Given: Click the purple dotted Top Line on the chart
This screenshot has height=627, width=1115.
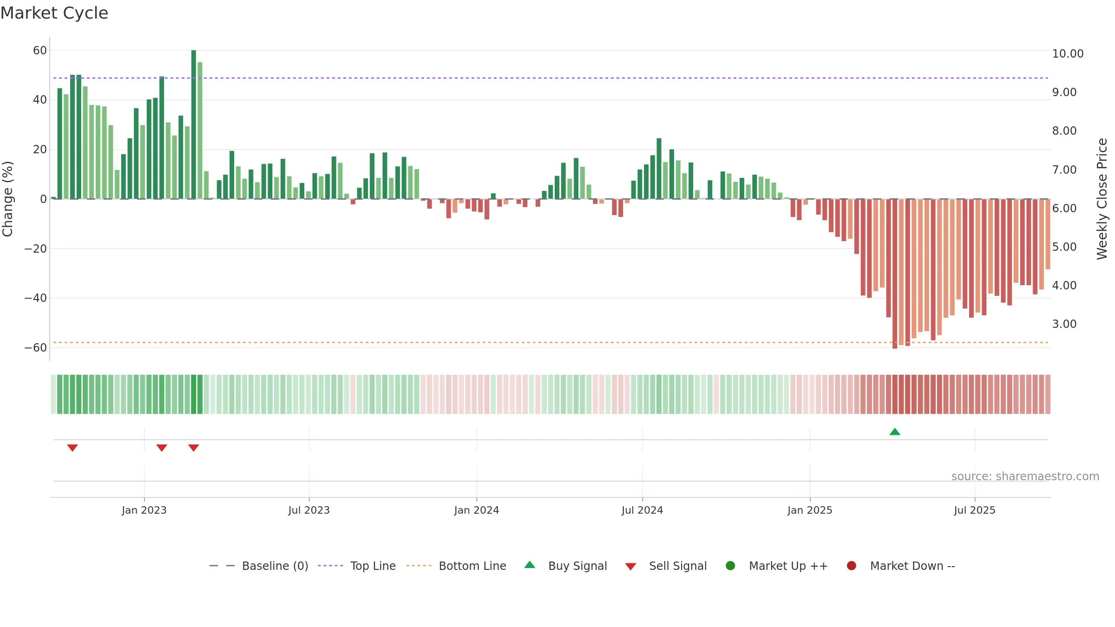Looking at the screenshot, I should click(551, 78).
